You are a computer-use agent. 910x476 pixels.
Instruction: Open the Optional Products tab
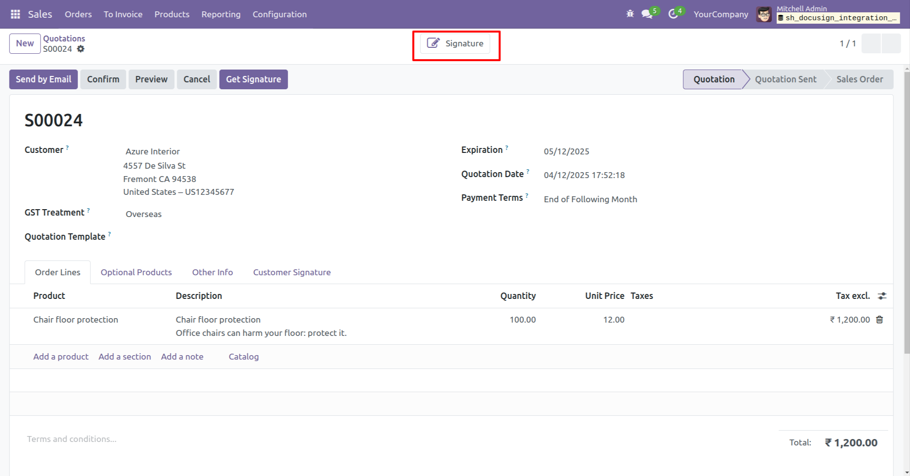[x=136, y=272]
